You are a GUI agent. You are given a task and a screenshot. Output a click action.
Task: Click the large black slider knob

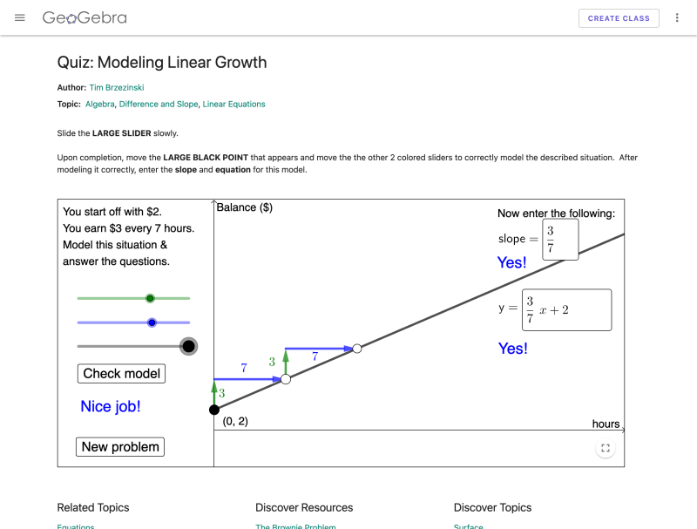(x=188, y=346)
